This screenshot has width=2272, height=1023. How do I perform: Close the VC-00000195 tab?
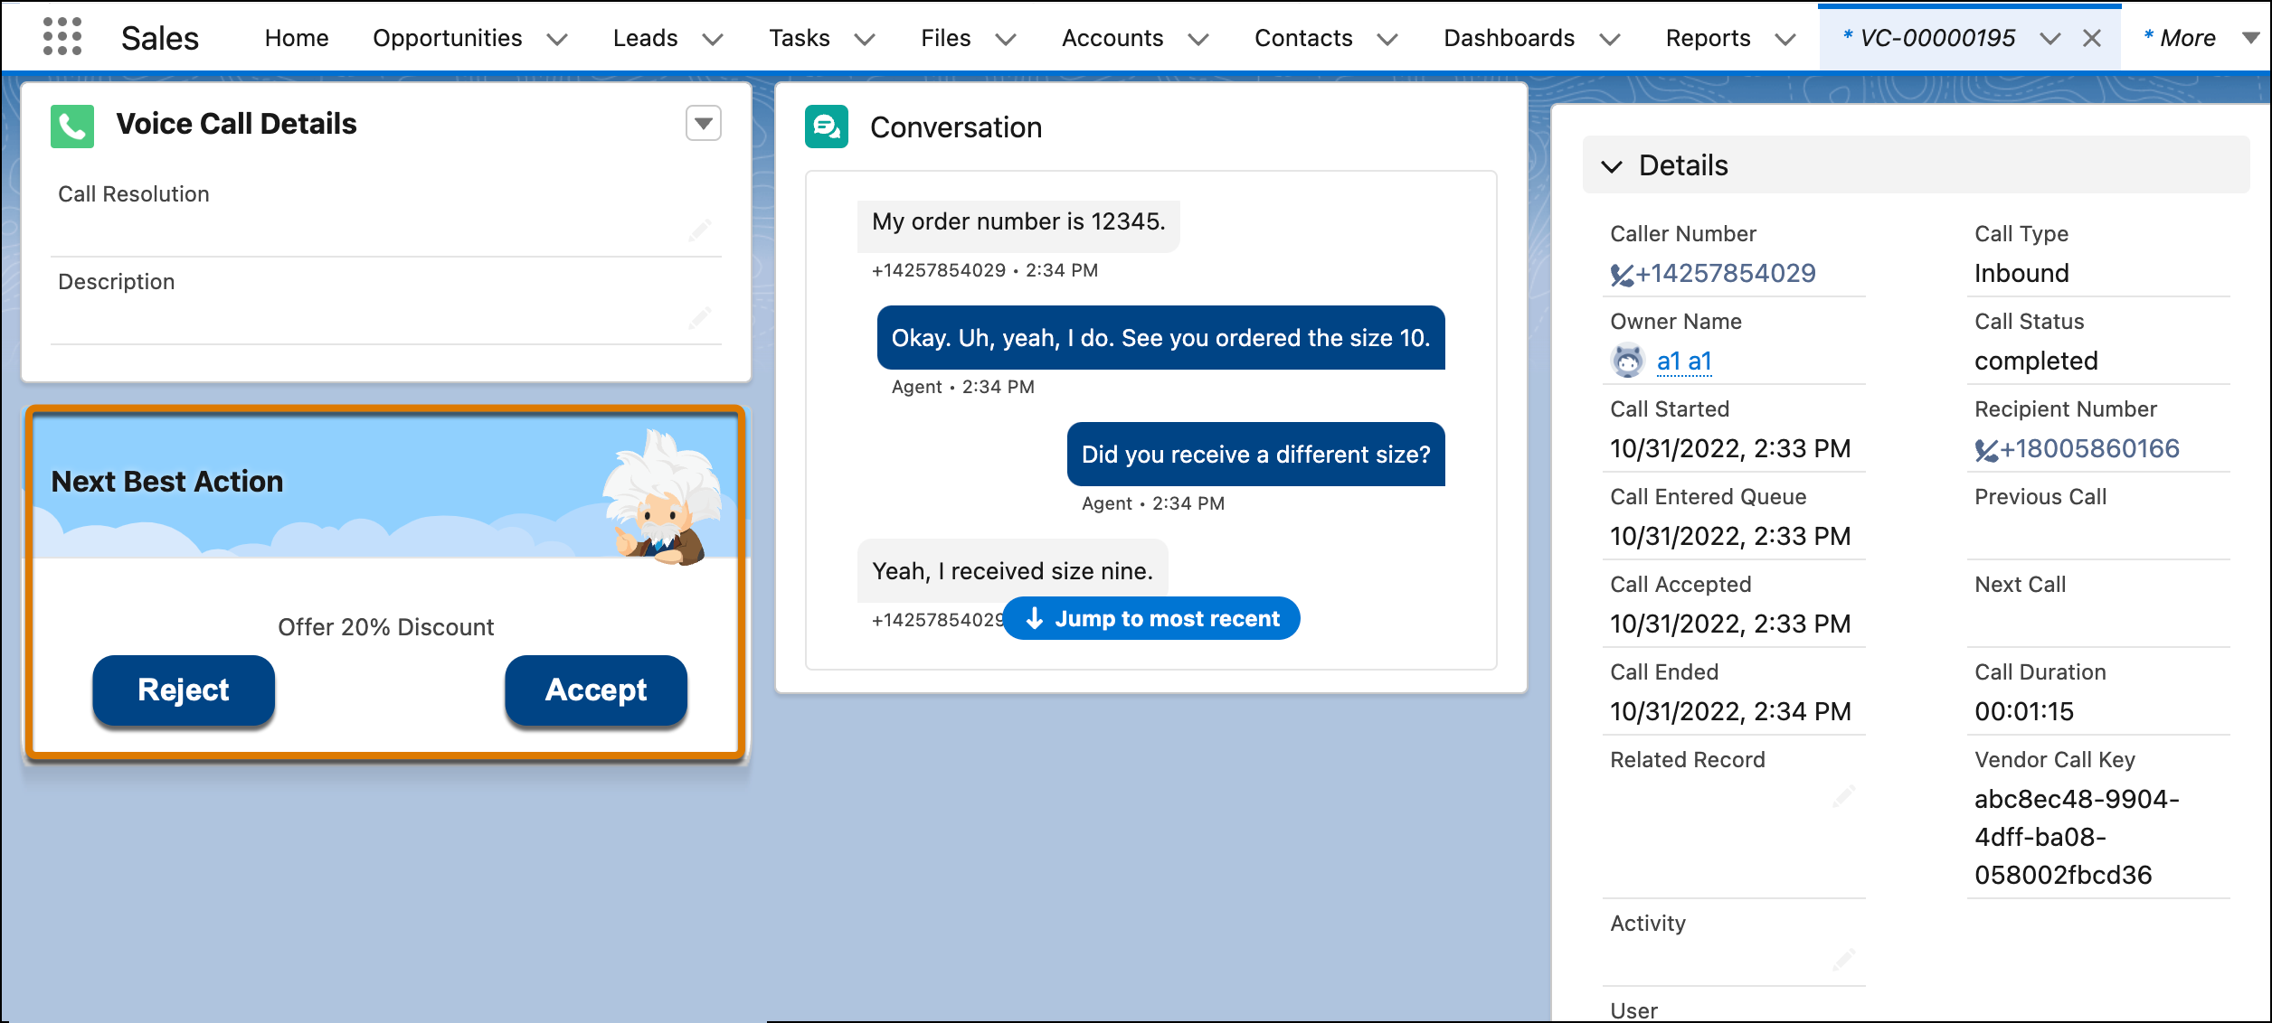(2092, 38)
